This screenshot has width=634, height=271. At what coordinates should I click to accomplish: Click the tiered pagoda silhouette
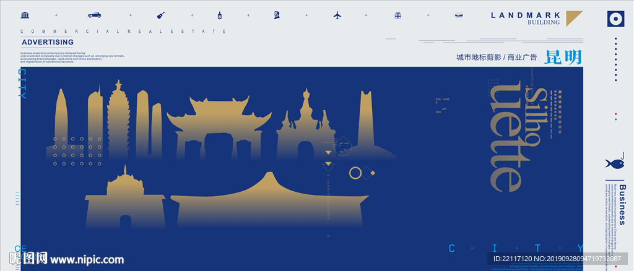tap(118, 119)
